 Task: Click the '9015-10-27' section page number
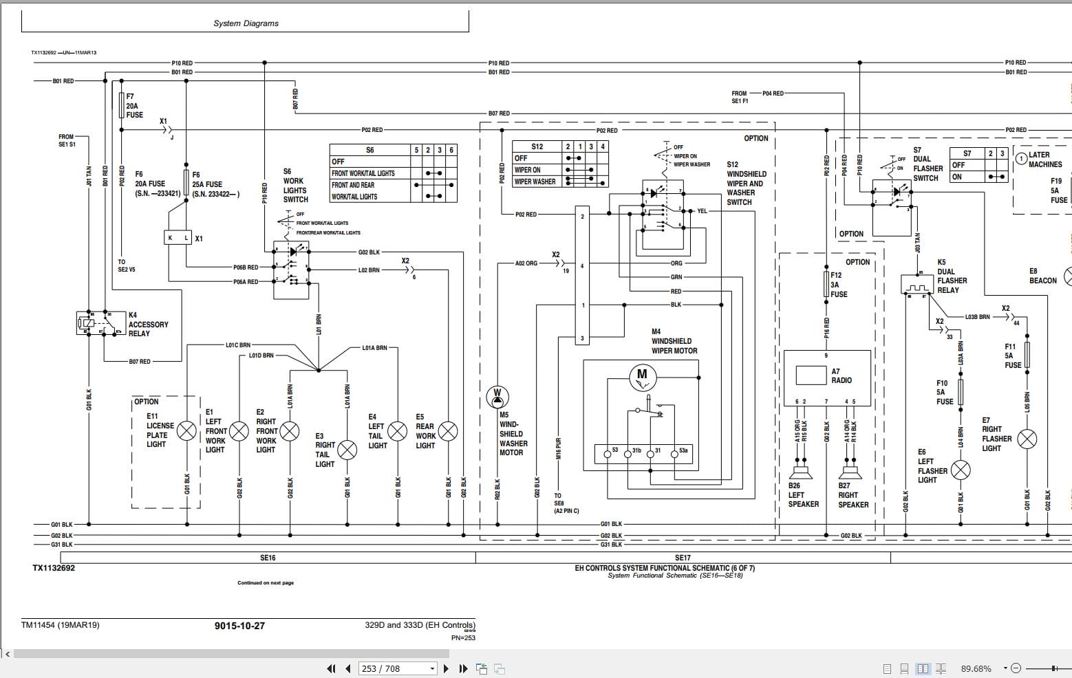coord(239,626)
